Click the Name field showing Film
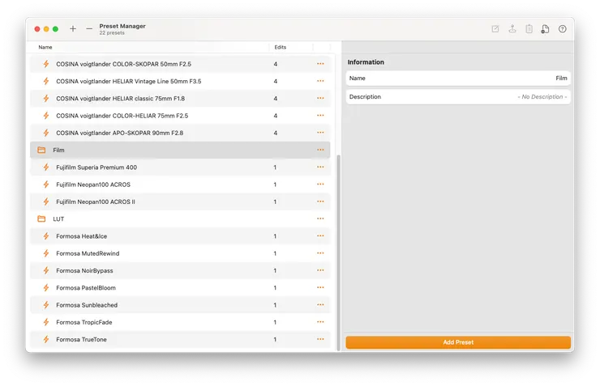The width and height of the screenshot is (600, 386). (458, 78)
